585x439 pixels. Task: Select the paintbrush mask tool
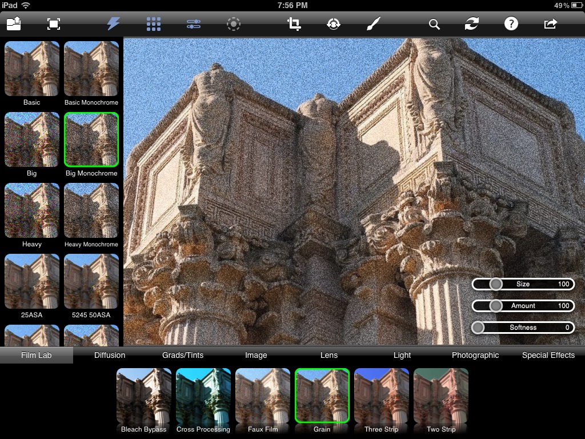[373, 23]
